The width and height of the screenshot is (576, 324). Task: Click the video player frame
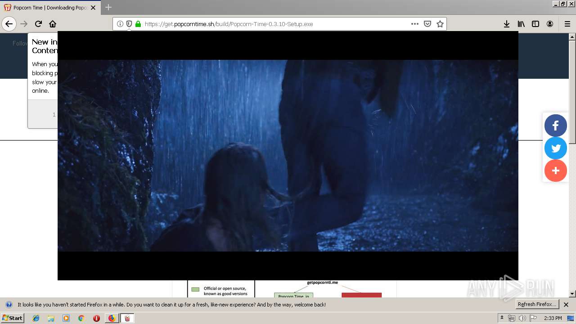pos(288,156)
